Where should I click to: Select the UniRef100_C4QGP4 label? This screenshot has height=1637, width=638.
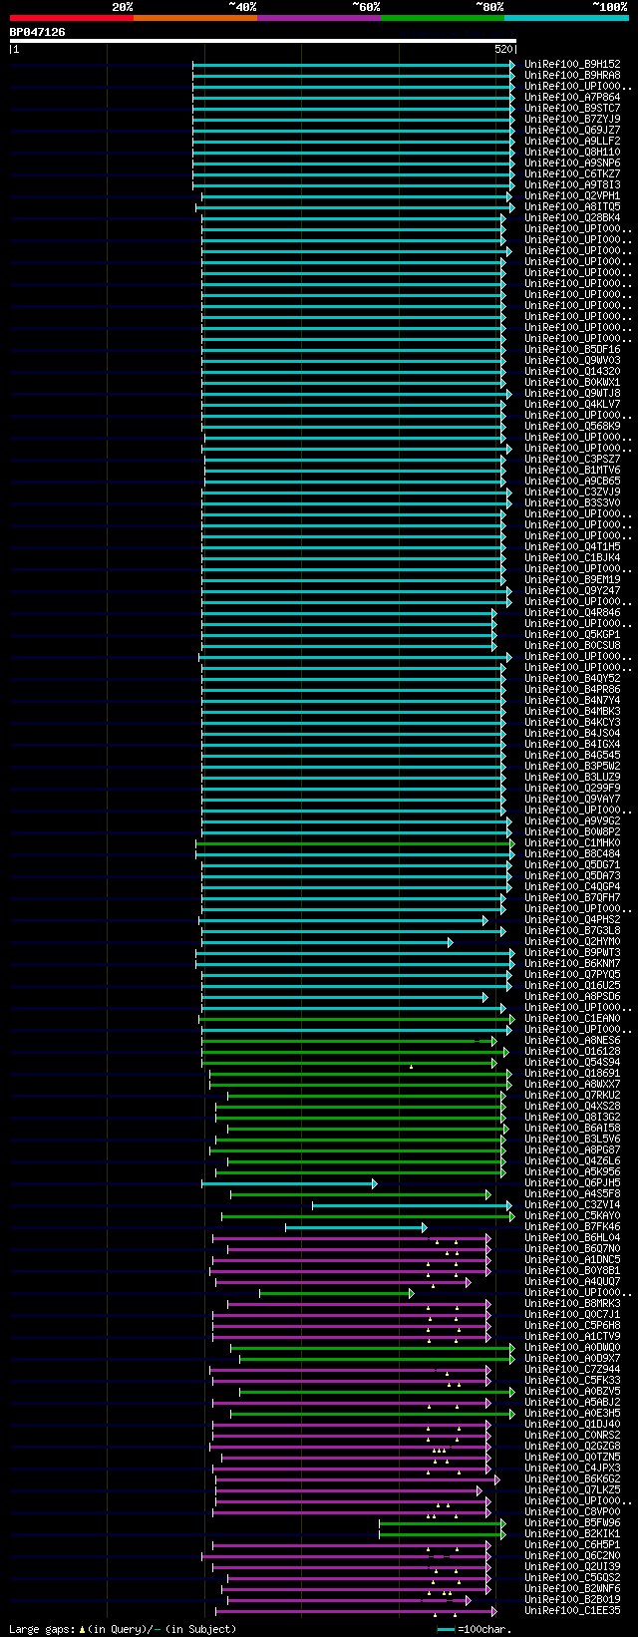(x=572, y=886)
